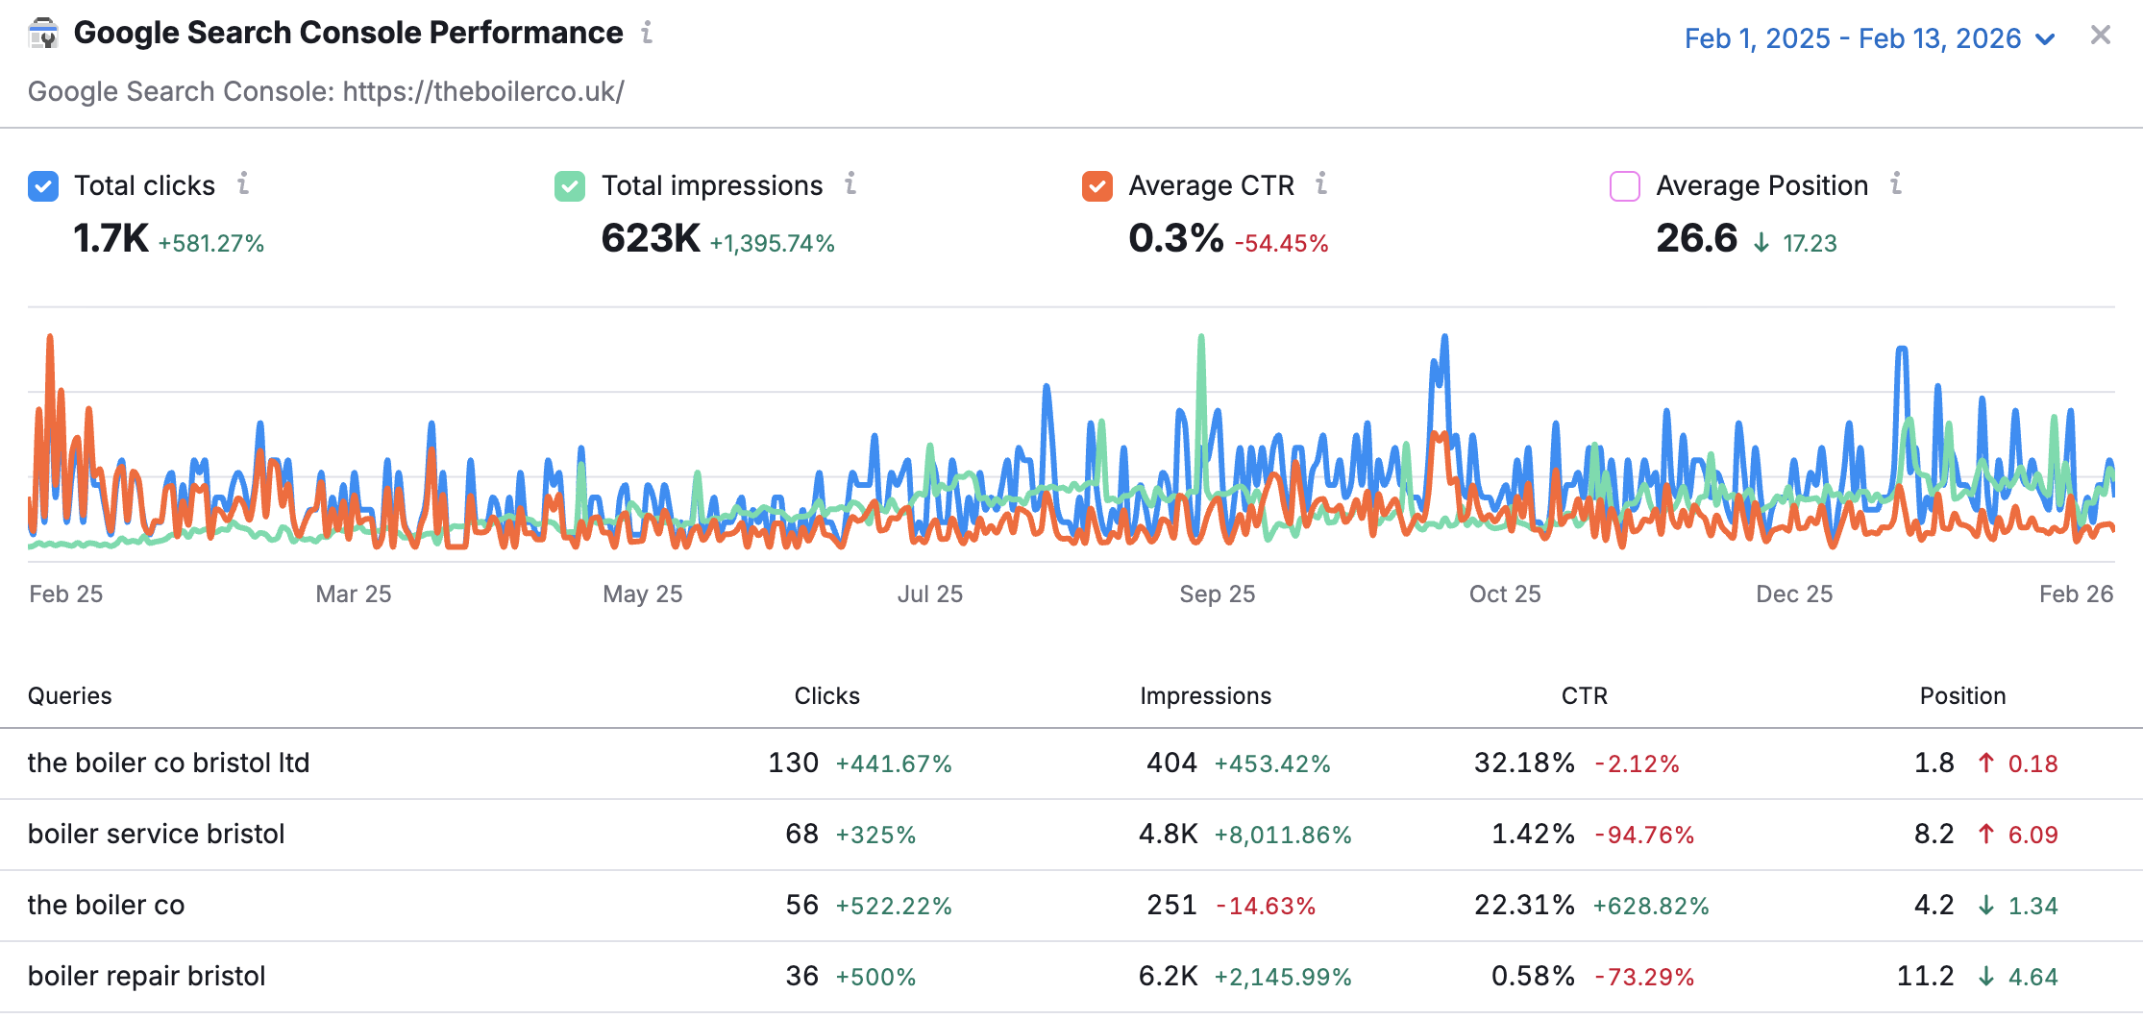Uncheck the Total impressions checkbox

tap(570, 186)
